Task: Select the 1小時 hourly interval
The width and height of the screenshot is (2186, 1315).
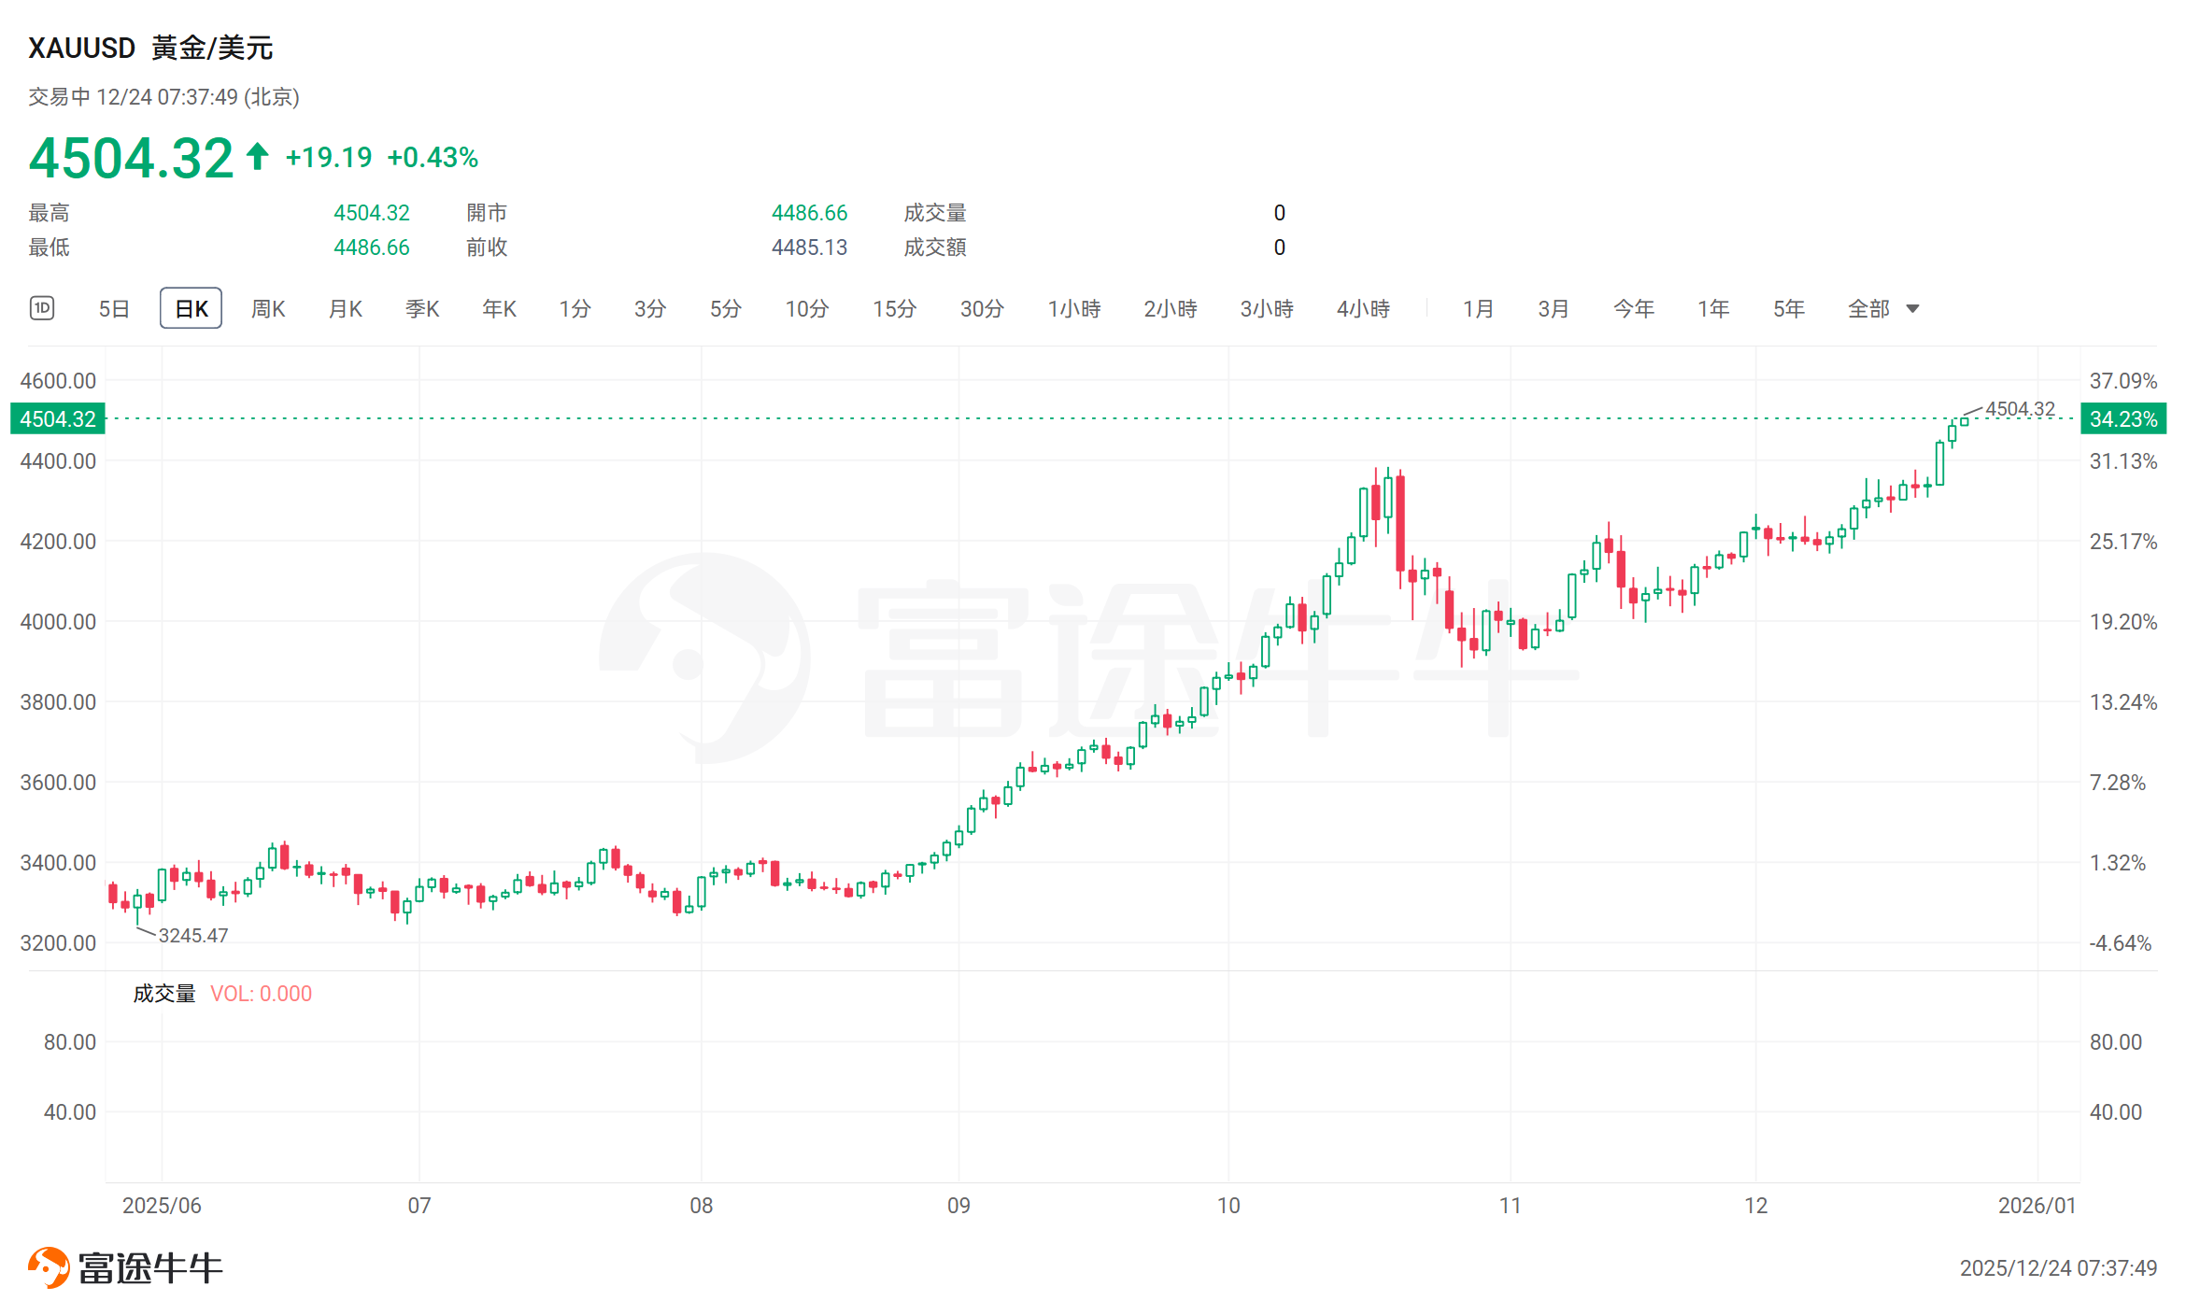Action: 1074,308
